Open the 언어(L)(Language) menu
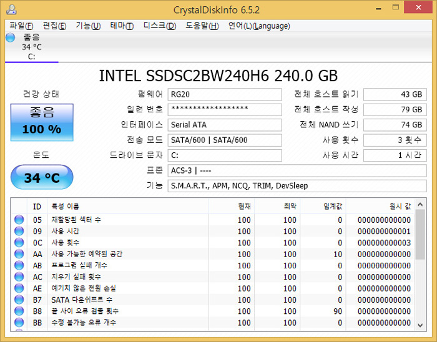 (259, 26)
